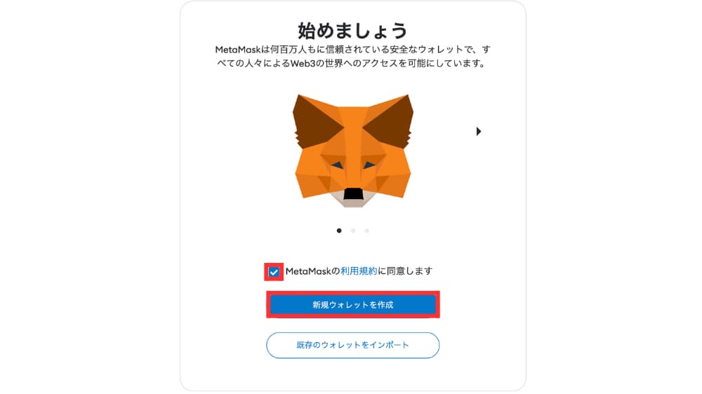The width and height of the screenshot is (702, 394).
Task: Click the MetaMask fox logo
Action: tap(353, 151)
